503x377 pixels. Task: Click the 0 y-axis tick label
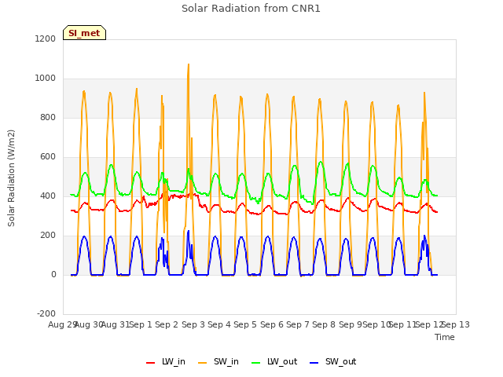(x=53, y=274)
